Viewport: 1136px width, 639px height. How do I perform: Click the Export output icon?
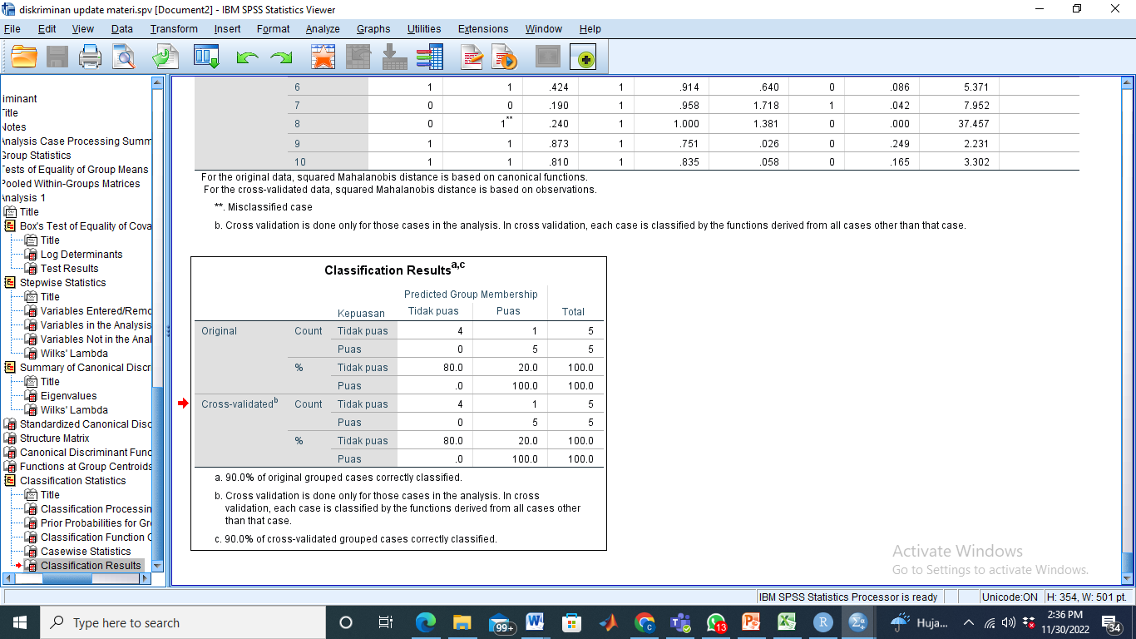165,57
